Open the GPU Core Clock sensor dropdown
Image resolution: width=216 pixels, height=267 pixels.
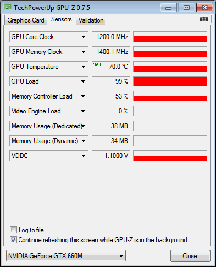pos(83,37)
